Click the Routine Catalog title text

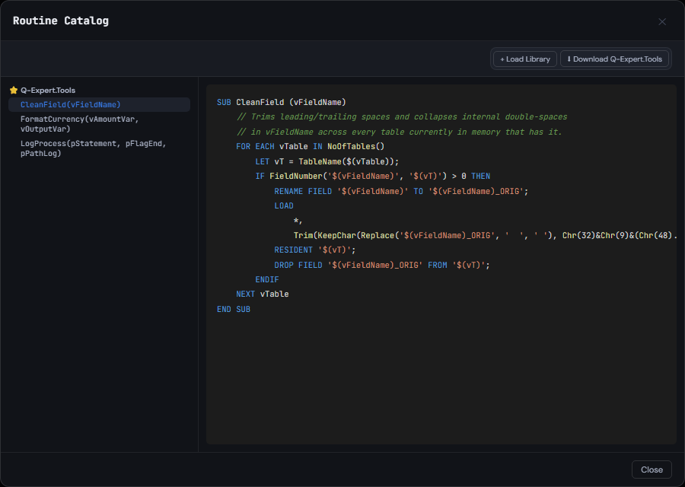point(61,21)
